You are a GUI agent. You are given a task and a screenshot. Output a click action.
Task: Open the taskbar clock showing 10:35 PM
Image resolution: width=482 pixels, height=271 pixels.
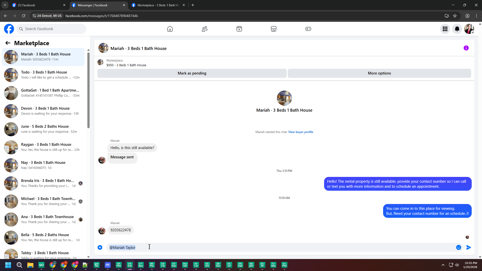pos(470,265)
